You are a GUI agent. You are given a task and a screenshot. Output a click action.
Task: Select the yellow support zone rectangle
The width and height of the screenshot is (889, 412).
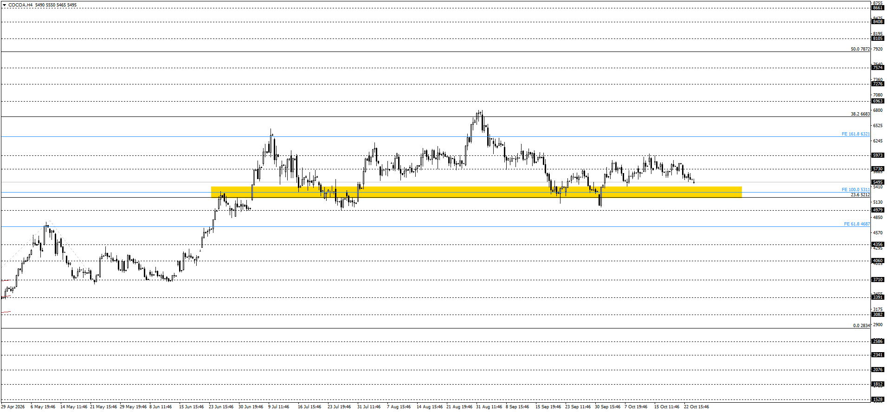click(476, 192)
